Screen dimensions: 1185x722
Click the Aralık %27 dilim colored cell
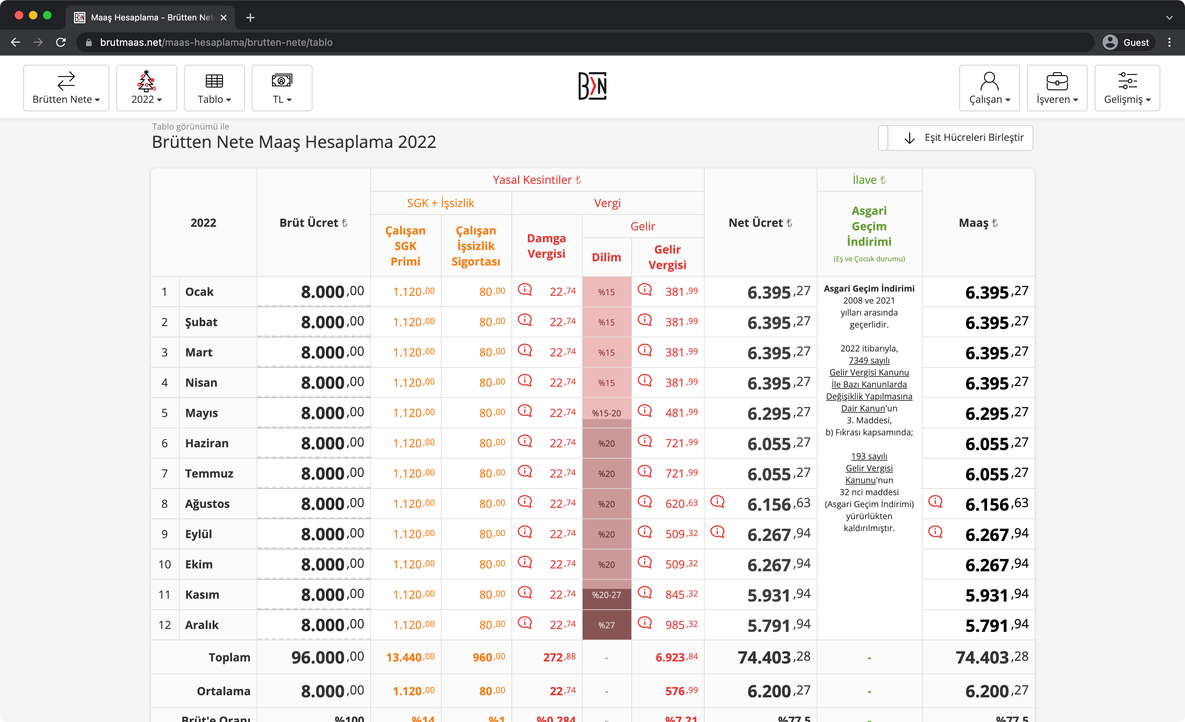point(607,625)
